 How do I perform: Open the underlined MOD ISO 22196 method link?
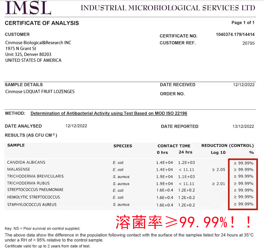coord(109,113)
